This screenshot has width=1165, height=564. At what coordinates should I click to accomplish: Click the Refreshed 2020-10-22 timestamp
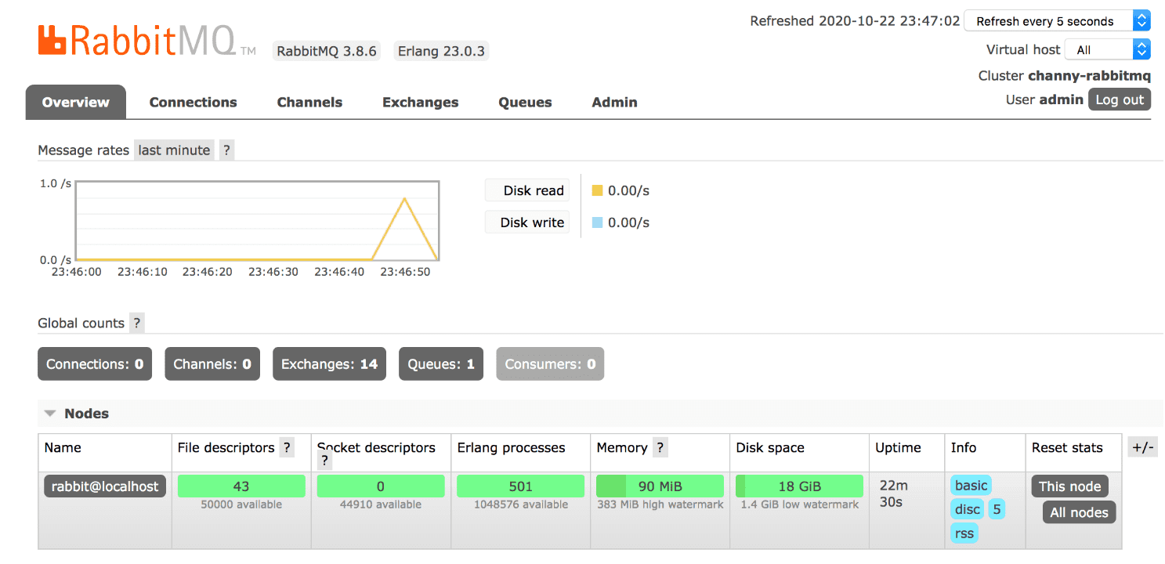click(855, 21)
